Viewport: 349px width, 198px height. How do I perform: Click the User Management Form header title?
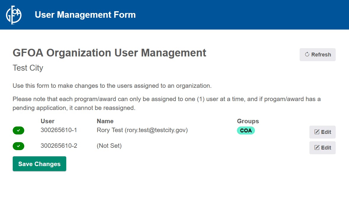pos(85,15)
